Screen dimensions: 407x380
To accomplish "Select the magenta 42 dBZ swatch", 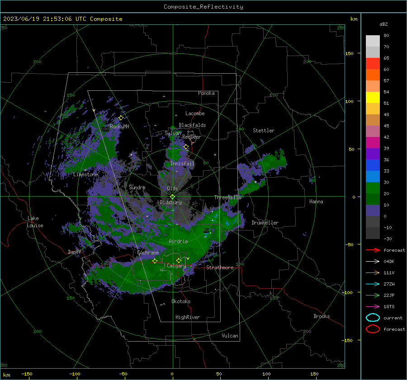I will point(373,142).
